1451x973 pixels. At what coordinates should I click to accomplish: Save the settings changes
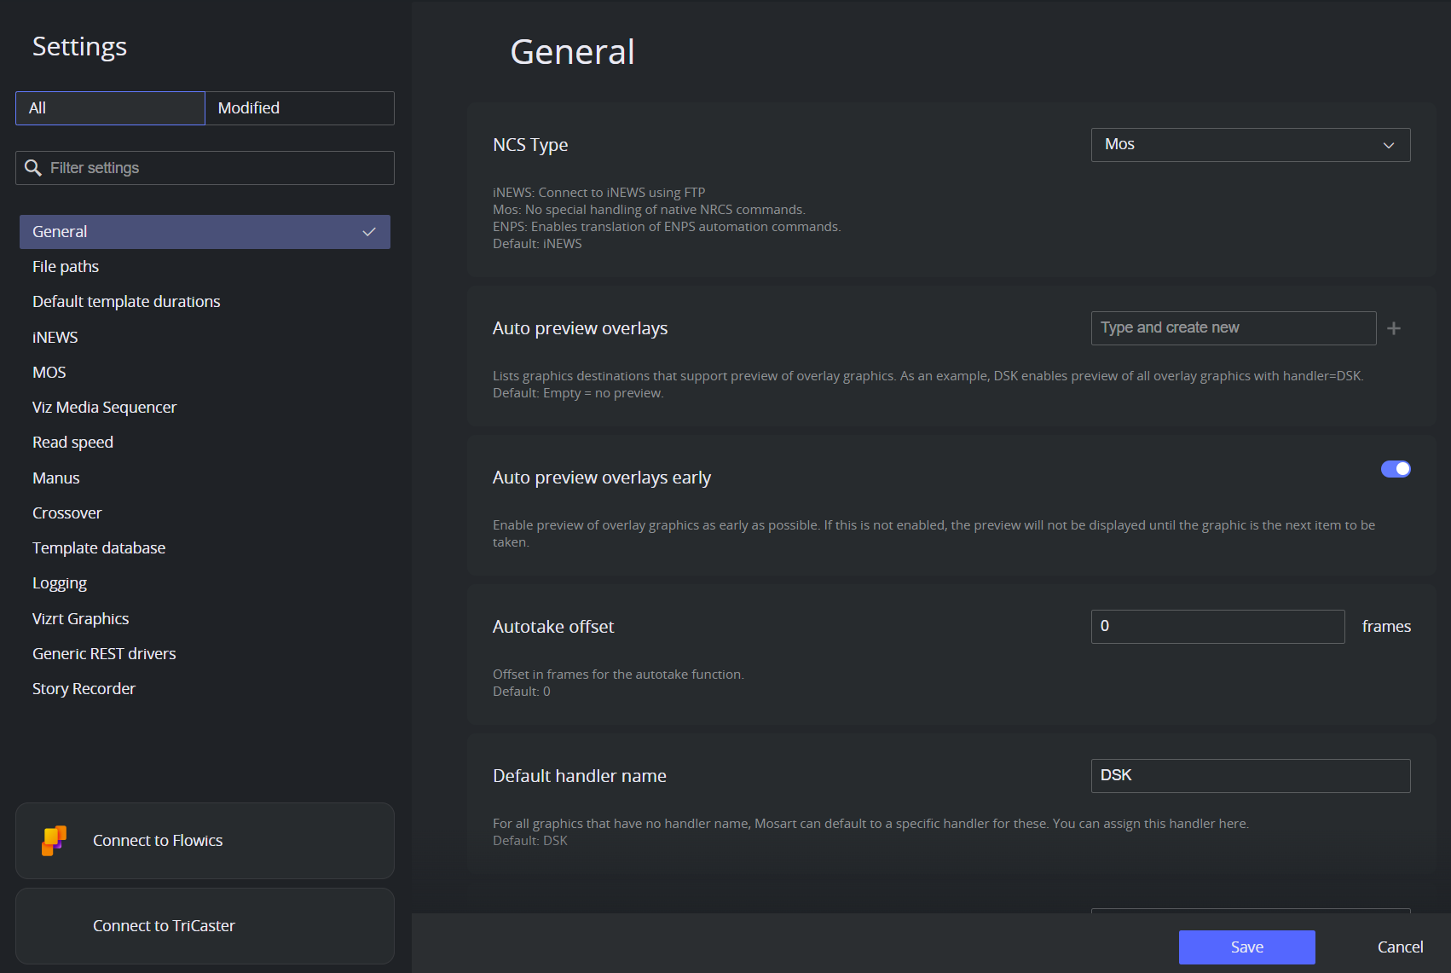tap(1246, 947)
